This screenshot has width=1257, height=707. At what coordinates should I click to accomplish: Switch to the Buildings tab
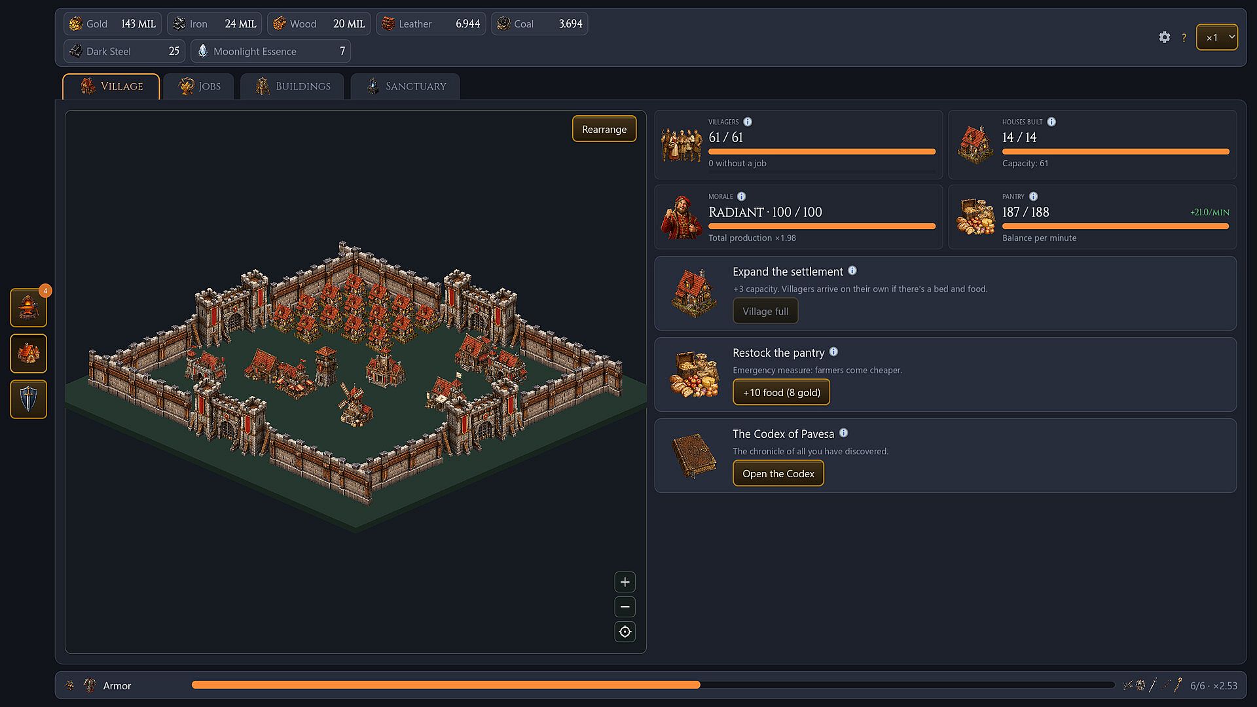292,86
